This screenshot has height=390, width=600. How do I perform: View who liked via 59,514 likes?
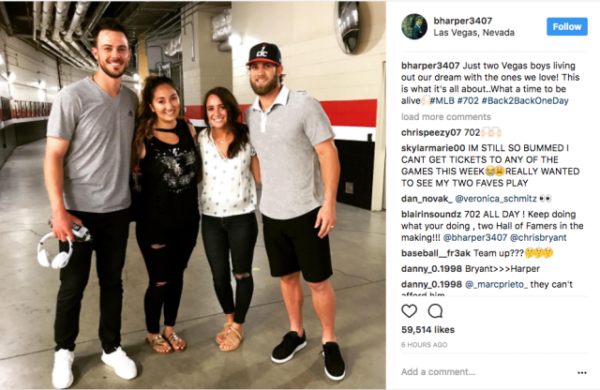click(427, 329)
